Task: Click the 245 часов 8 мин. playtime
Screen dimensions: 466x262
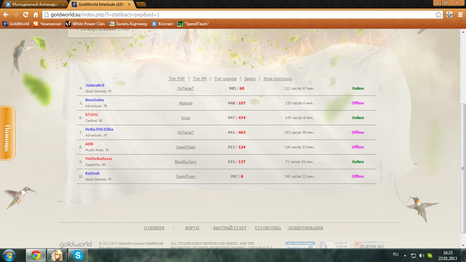Action: tap(299, 118)
